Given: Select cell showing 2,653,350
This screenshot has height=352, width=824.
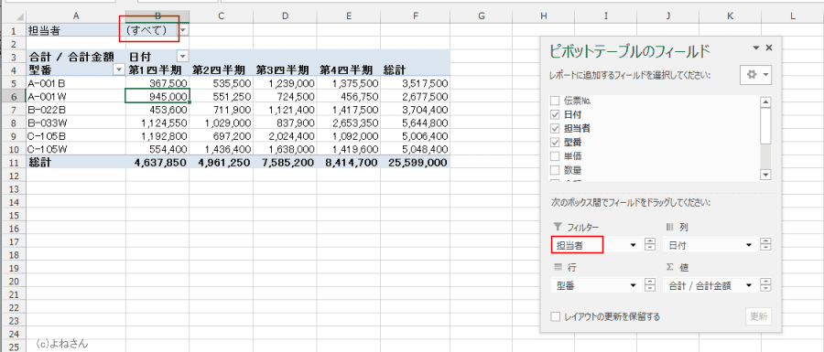Looking at the screenshot, I should [349, 123].
